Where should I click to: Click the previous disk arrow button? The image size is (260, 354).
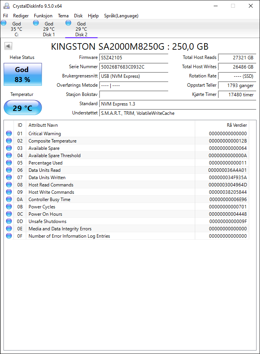click(x=8, y=46)
